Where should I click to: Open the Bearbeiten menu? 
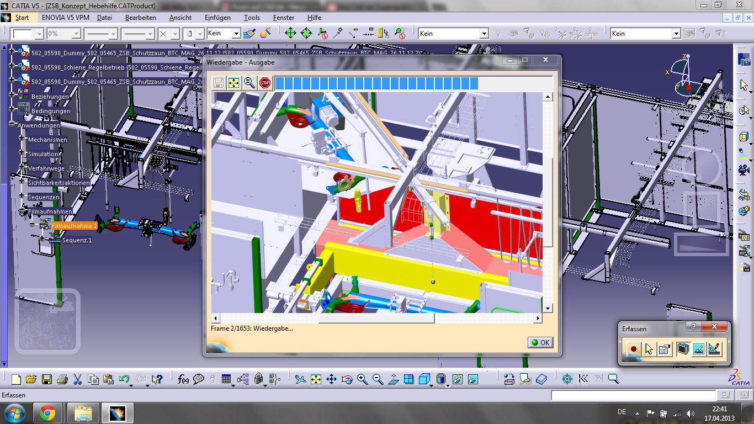point(141,18)
